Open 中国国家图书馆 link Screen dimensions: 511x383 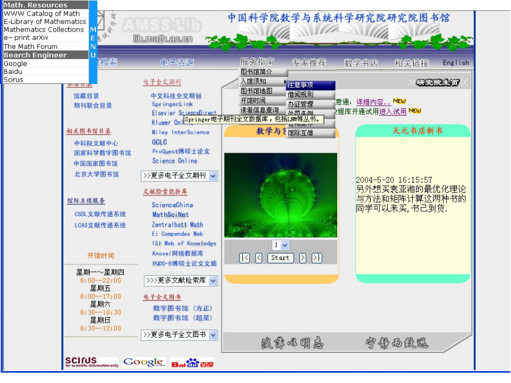96,163
